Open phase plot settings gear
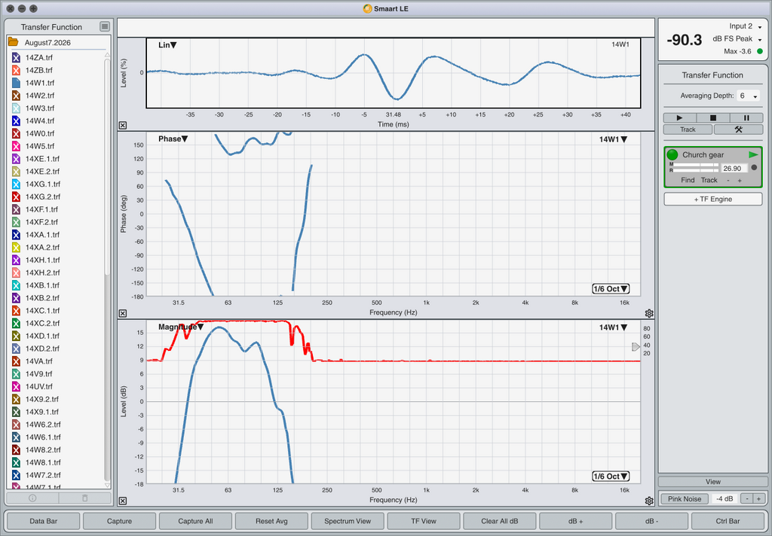 pyautogui.click(x=649, y=313)
